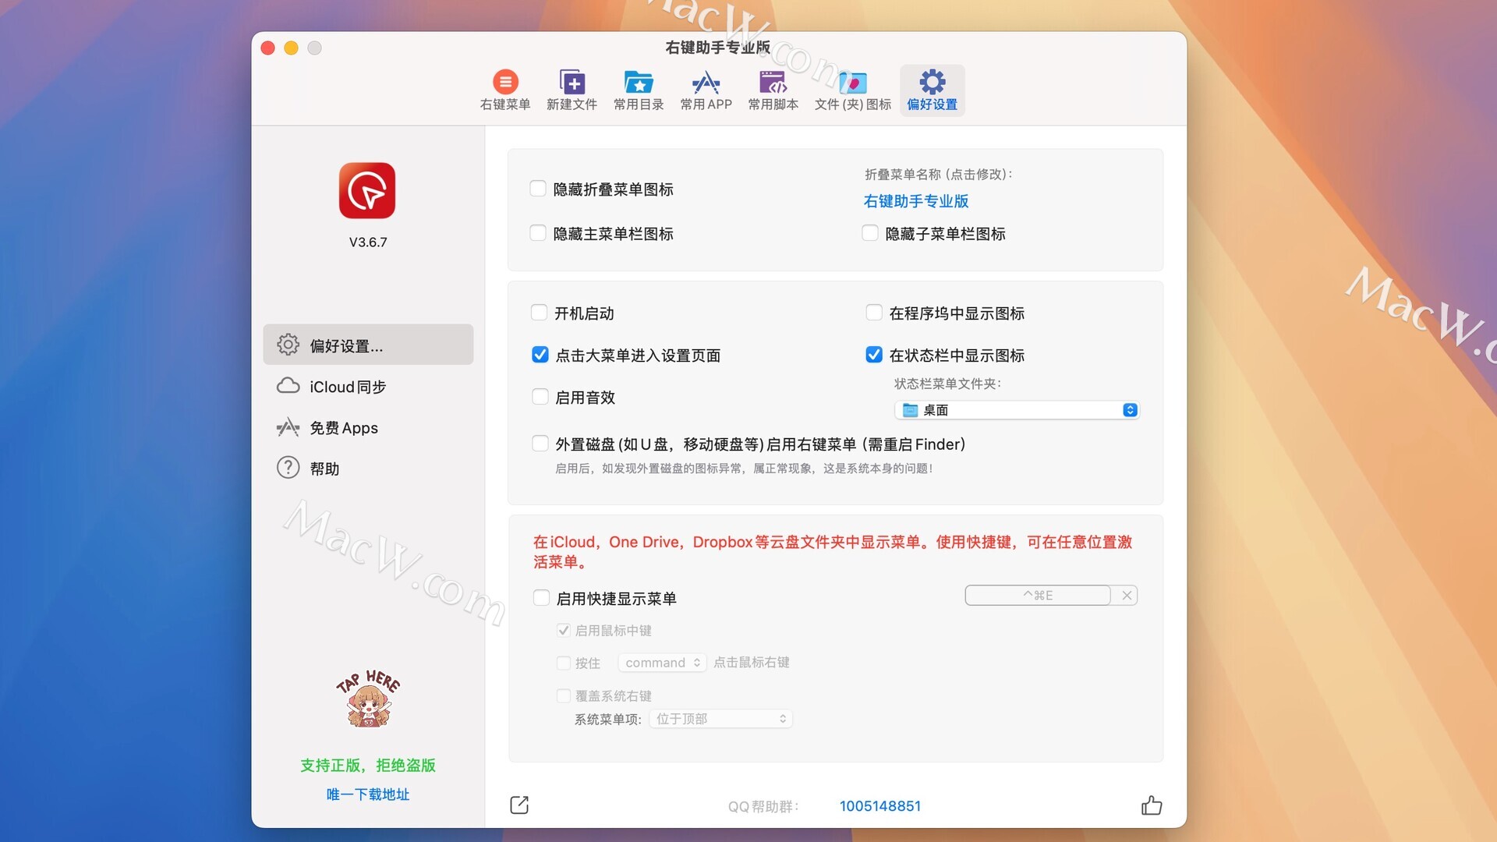Open the command modifier key dropdown

(x=662, y=663)
